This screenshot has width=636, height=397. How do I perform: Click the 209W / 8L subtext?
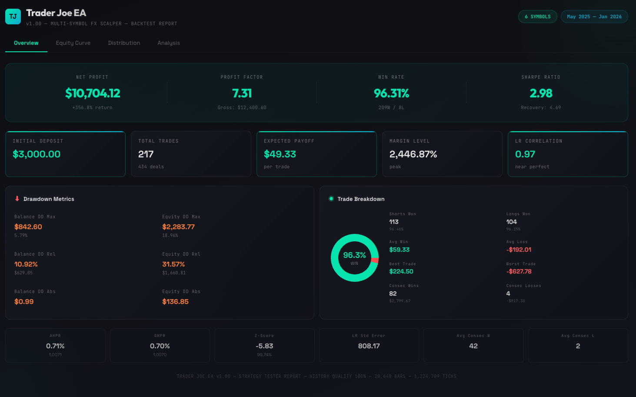click(x=391, y=107)
